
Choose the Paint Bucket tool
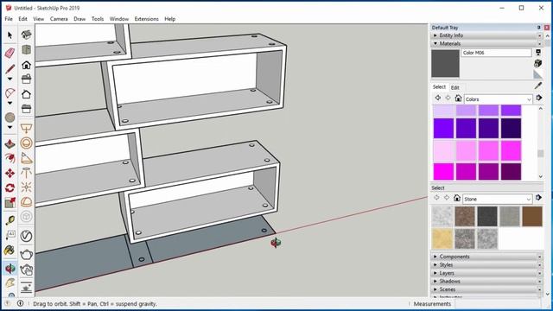pos(10,250)
